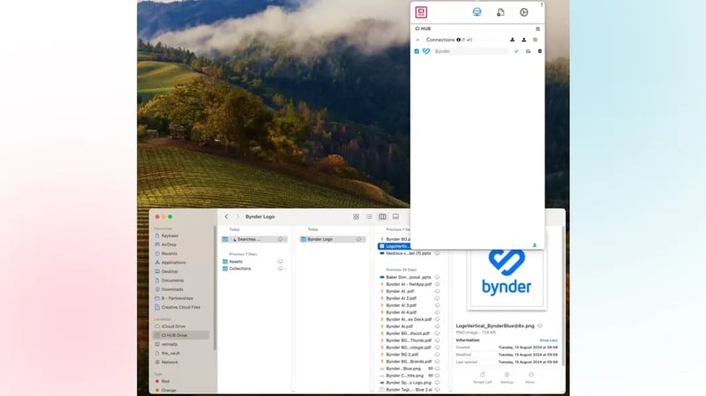This screenshot has width=706, height=396.
Task: Open Keybase in Finder sidebar
Action: [x=169, y=235]
